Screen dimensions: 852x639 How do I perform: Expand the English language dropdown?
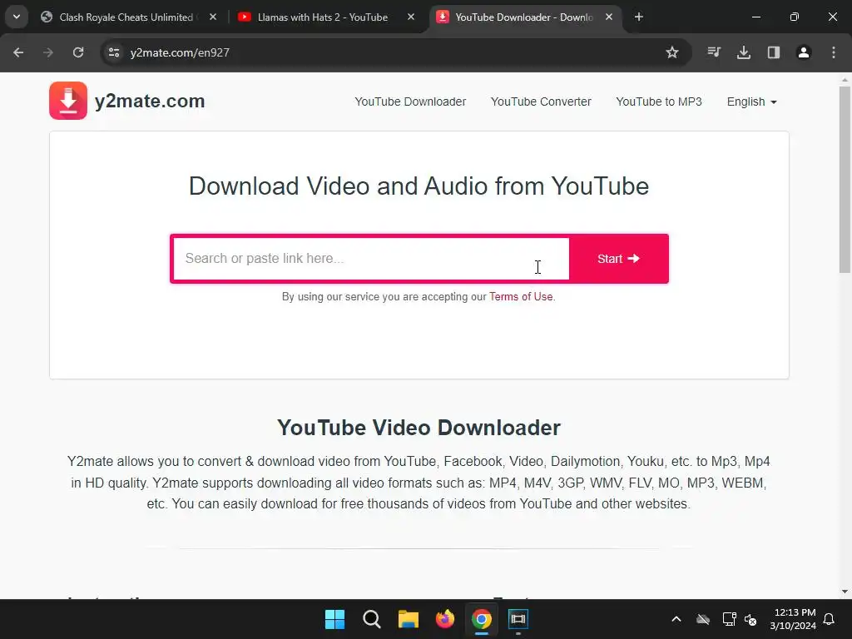click(x=752, y=102)
